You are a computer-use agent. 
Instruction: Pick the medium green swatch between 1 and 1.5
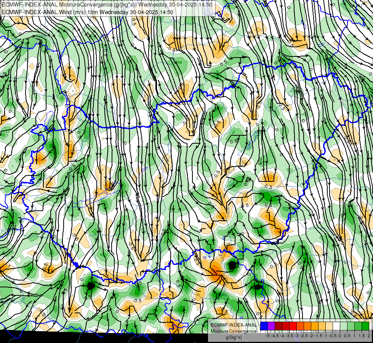(x=358, y=326)
